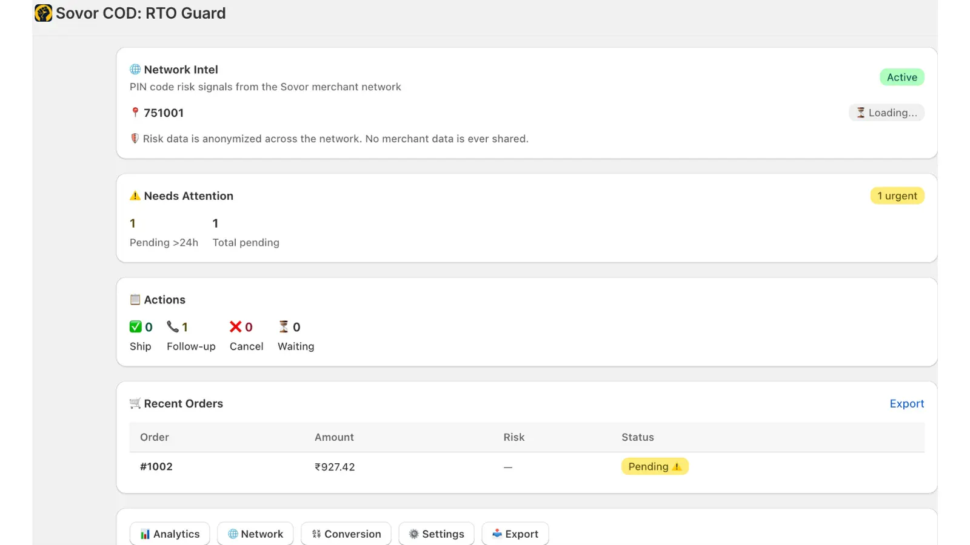This screenshot has height=545, width=970.
Task: Click the Active status badge
Action: 902,78
